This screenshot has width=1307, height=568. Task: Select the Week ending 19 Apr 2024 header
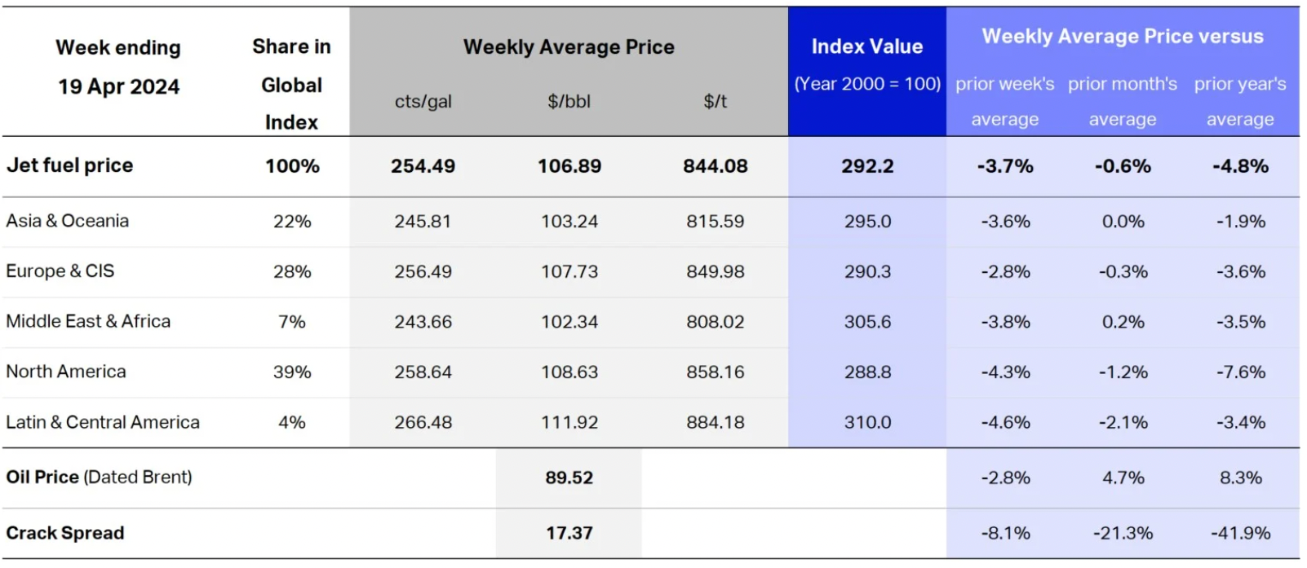pyautogui.click(x=118, y=67)
